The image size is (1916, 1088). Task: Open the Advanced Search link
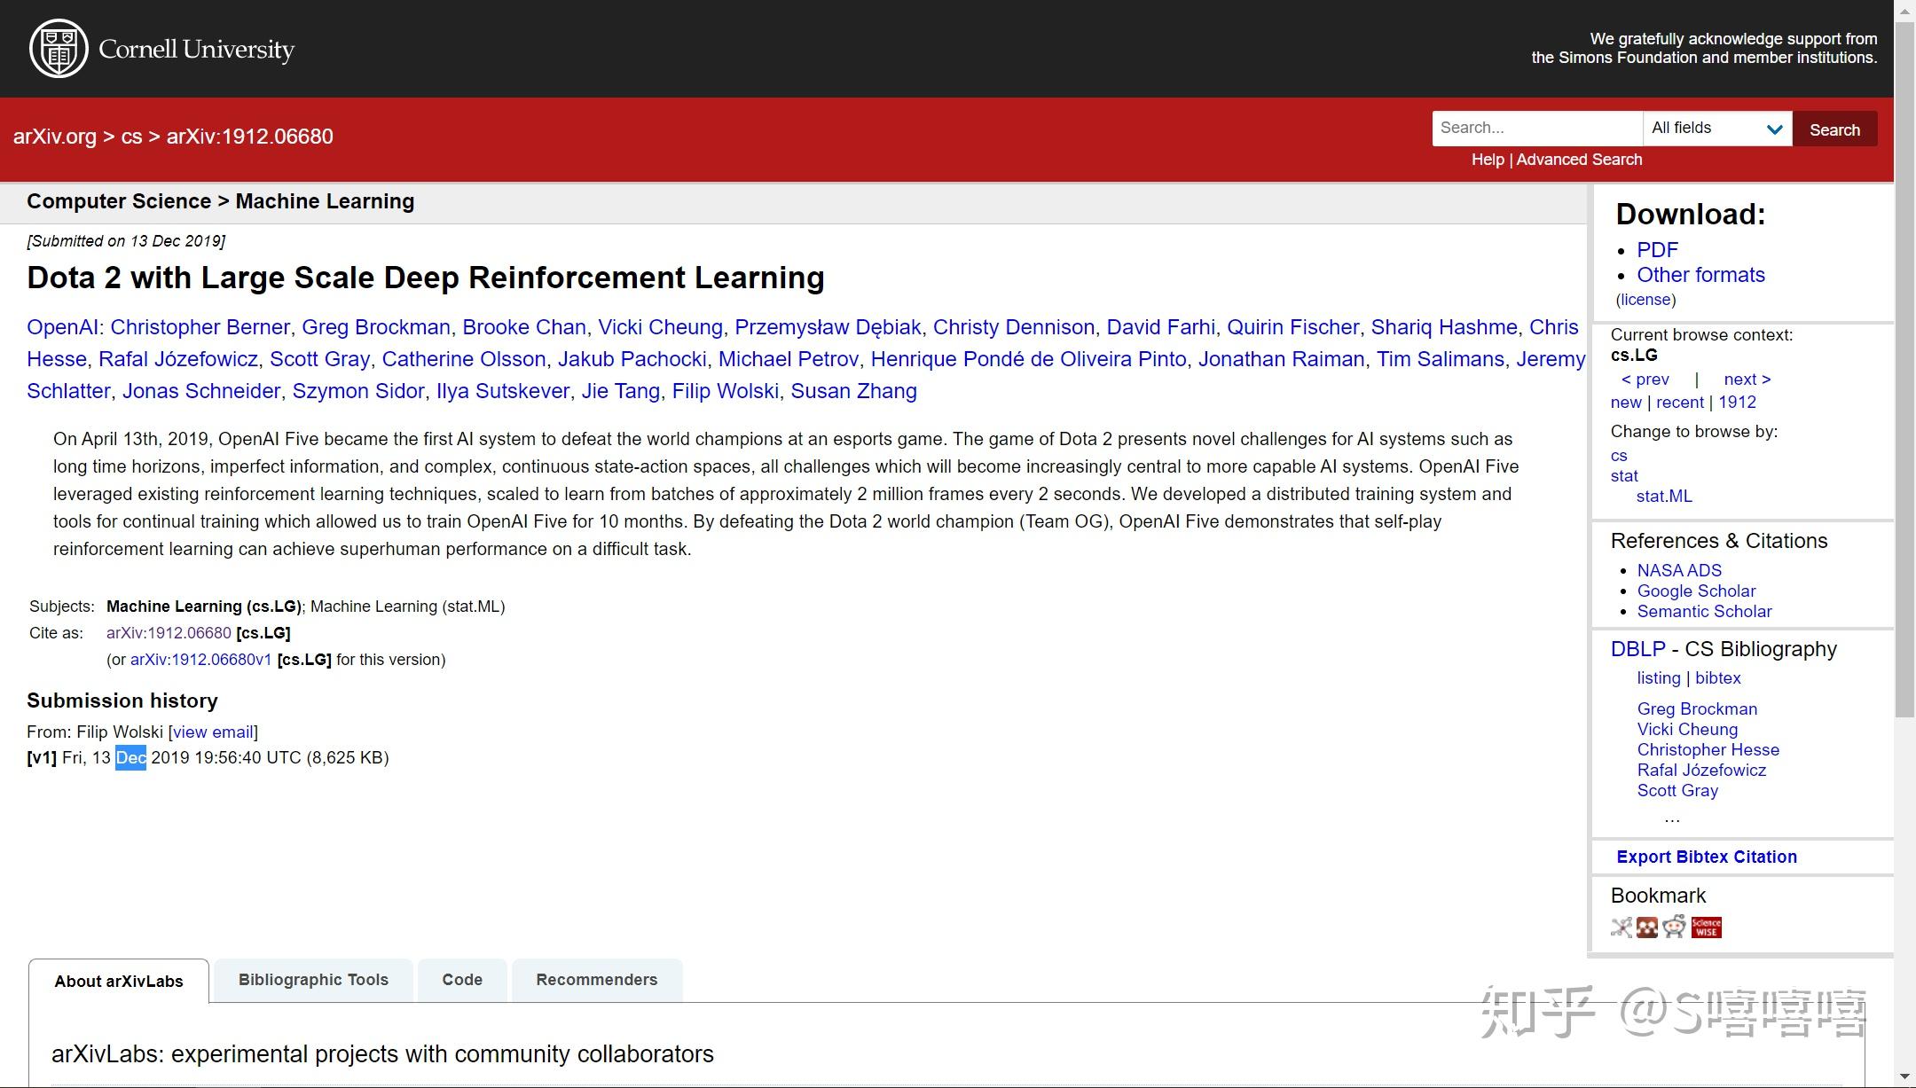click(1579, 160)
